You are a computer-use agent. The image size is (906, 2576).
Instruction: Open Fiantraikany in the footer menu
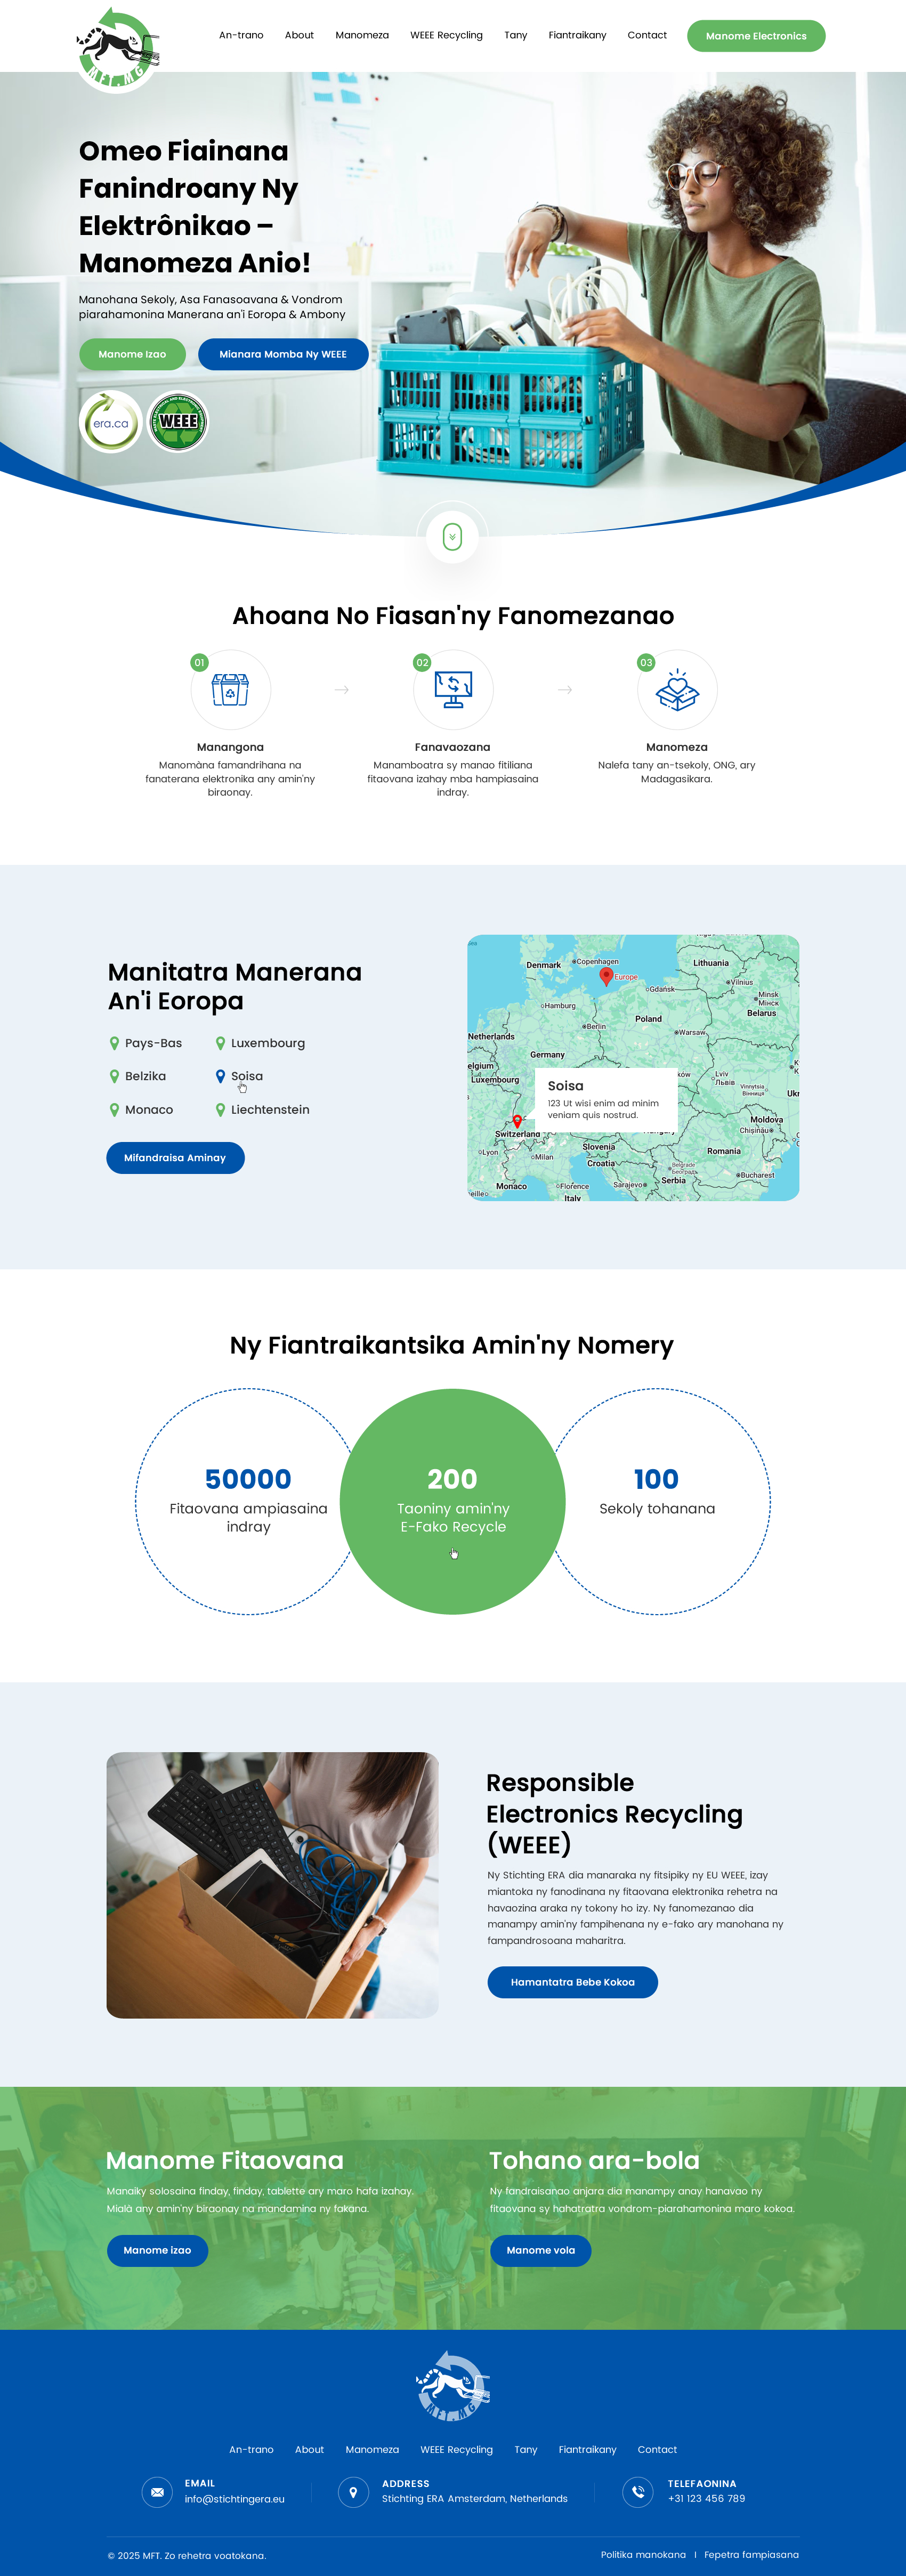[588, 2449]
